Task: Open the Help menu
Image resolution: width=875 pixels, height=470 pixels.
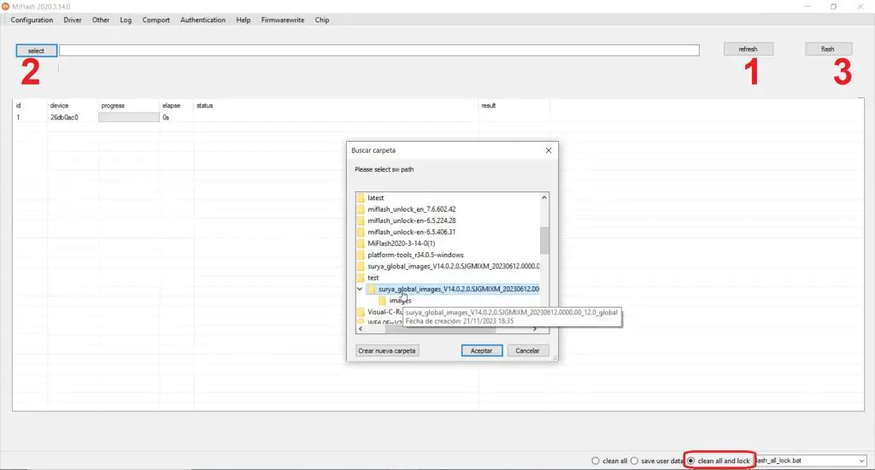Action: tap(244, 20)
